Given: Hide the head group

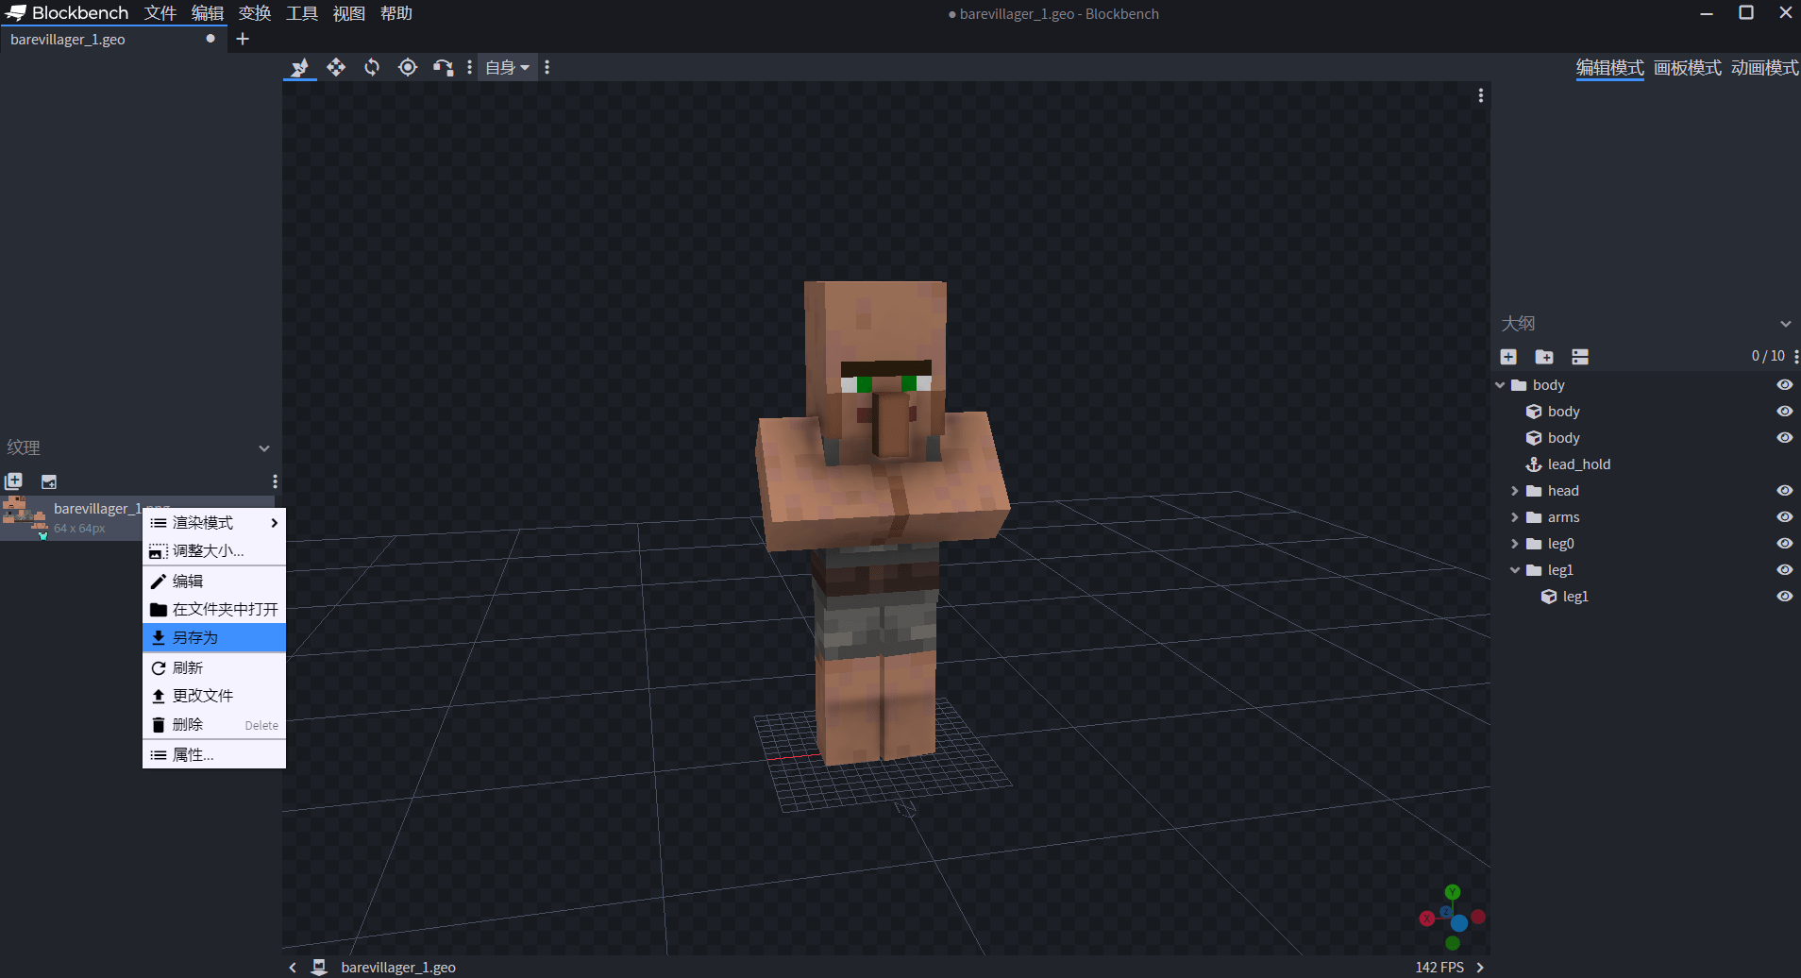Looking at the screenshot, I should (1784, 491).
